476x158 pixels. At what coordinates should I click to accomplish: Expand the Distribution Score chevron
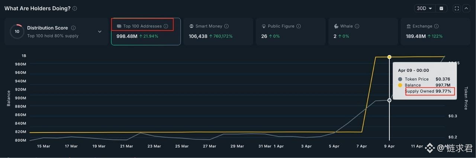(100, 32)
